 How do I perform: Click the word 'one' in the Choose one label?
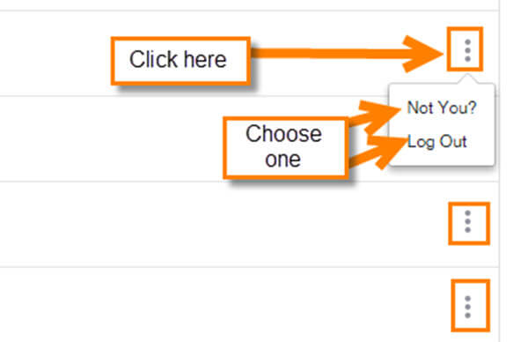pos(282,160)
